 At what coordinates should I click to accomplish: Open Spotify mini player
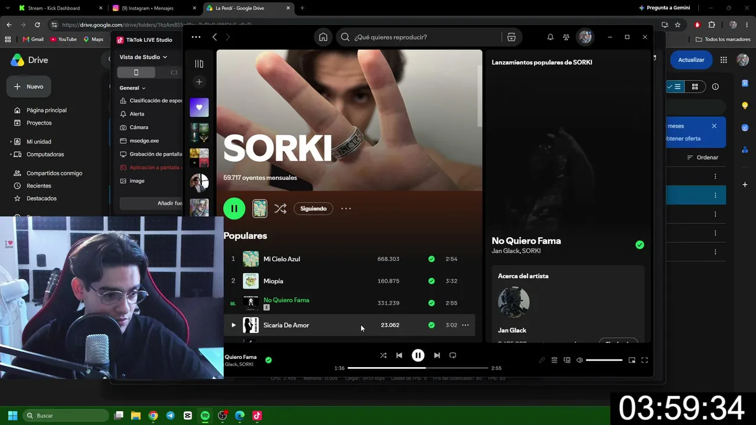[632, 360]
